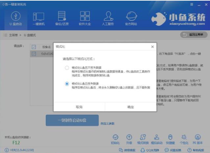Click 取消 in the format dialog
This screenshot has height=153, width=210.
[79, 107]
